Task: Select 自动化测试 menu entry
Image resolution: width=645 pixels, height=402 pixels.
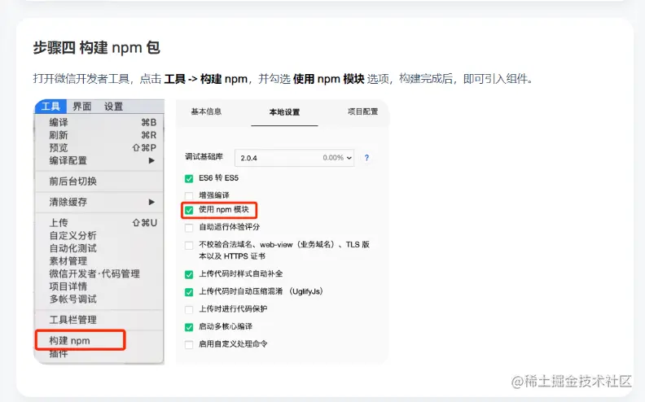Action: 99,248
